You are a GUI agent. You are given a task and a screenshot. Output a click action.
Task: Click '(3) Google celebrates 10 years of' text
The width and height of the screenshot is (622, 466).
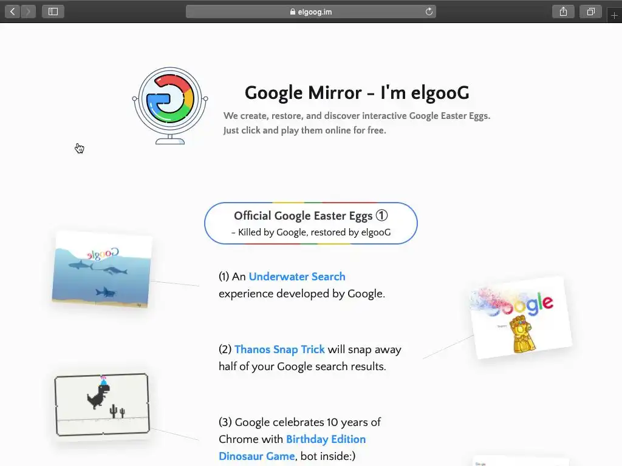pos(299,422)
